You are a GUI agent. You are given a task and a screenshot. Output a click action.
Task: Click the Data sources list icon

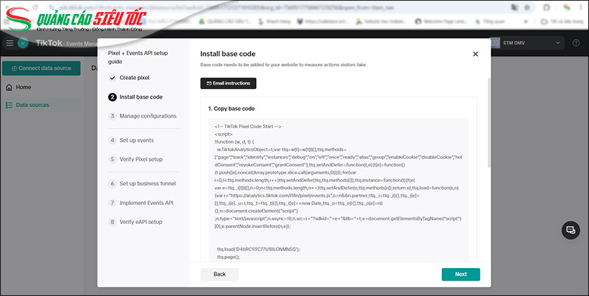point(8,105)
